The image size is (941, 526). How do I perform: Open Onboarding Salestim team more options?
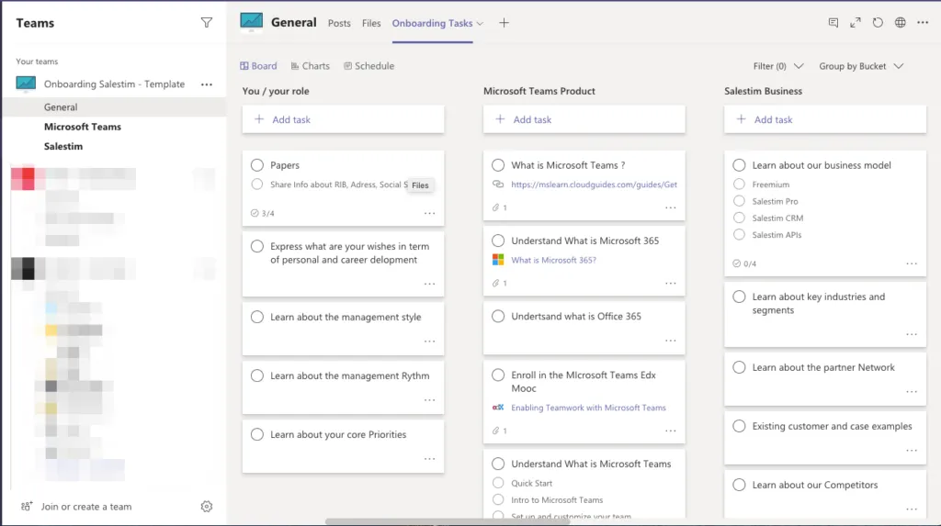click(x=207, y=84)
